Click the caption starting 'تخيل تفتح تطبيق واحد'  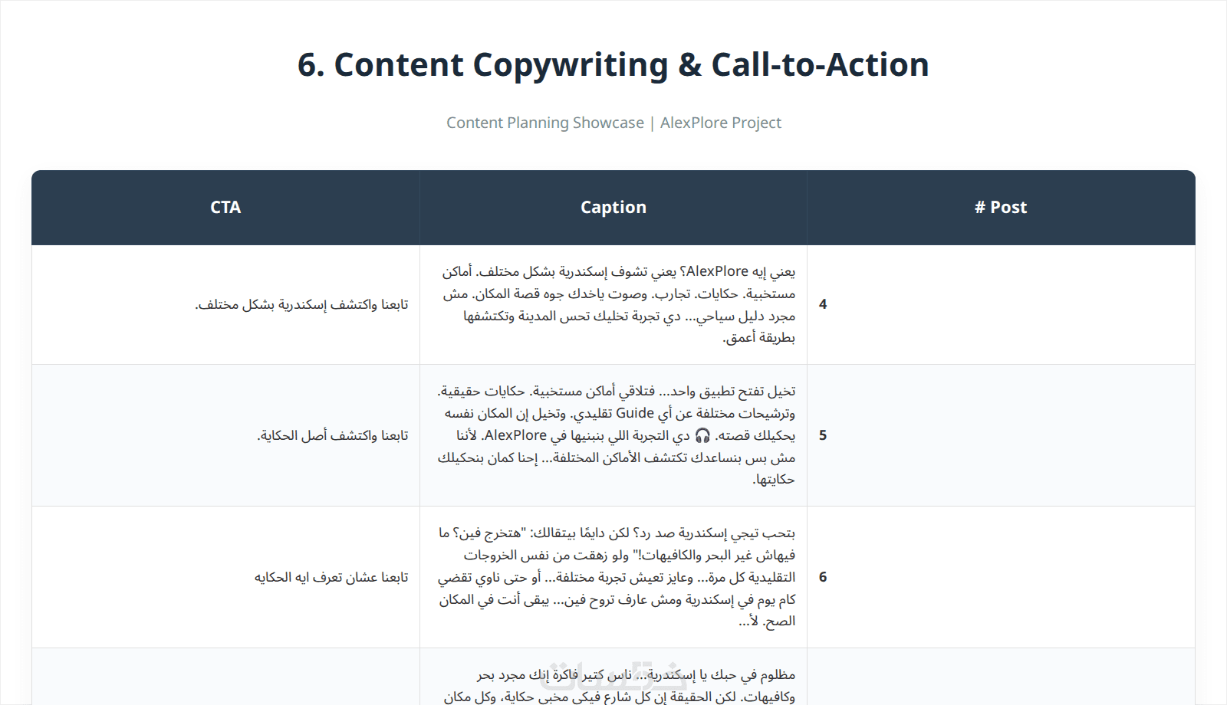tap(617, 435)
